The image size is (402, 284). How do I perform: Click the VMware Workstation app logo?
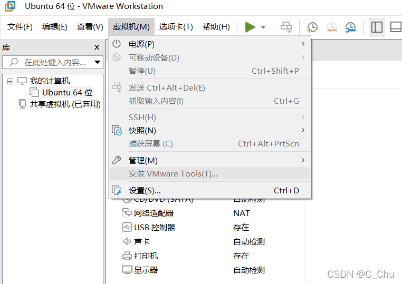[x=10, y=6]
